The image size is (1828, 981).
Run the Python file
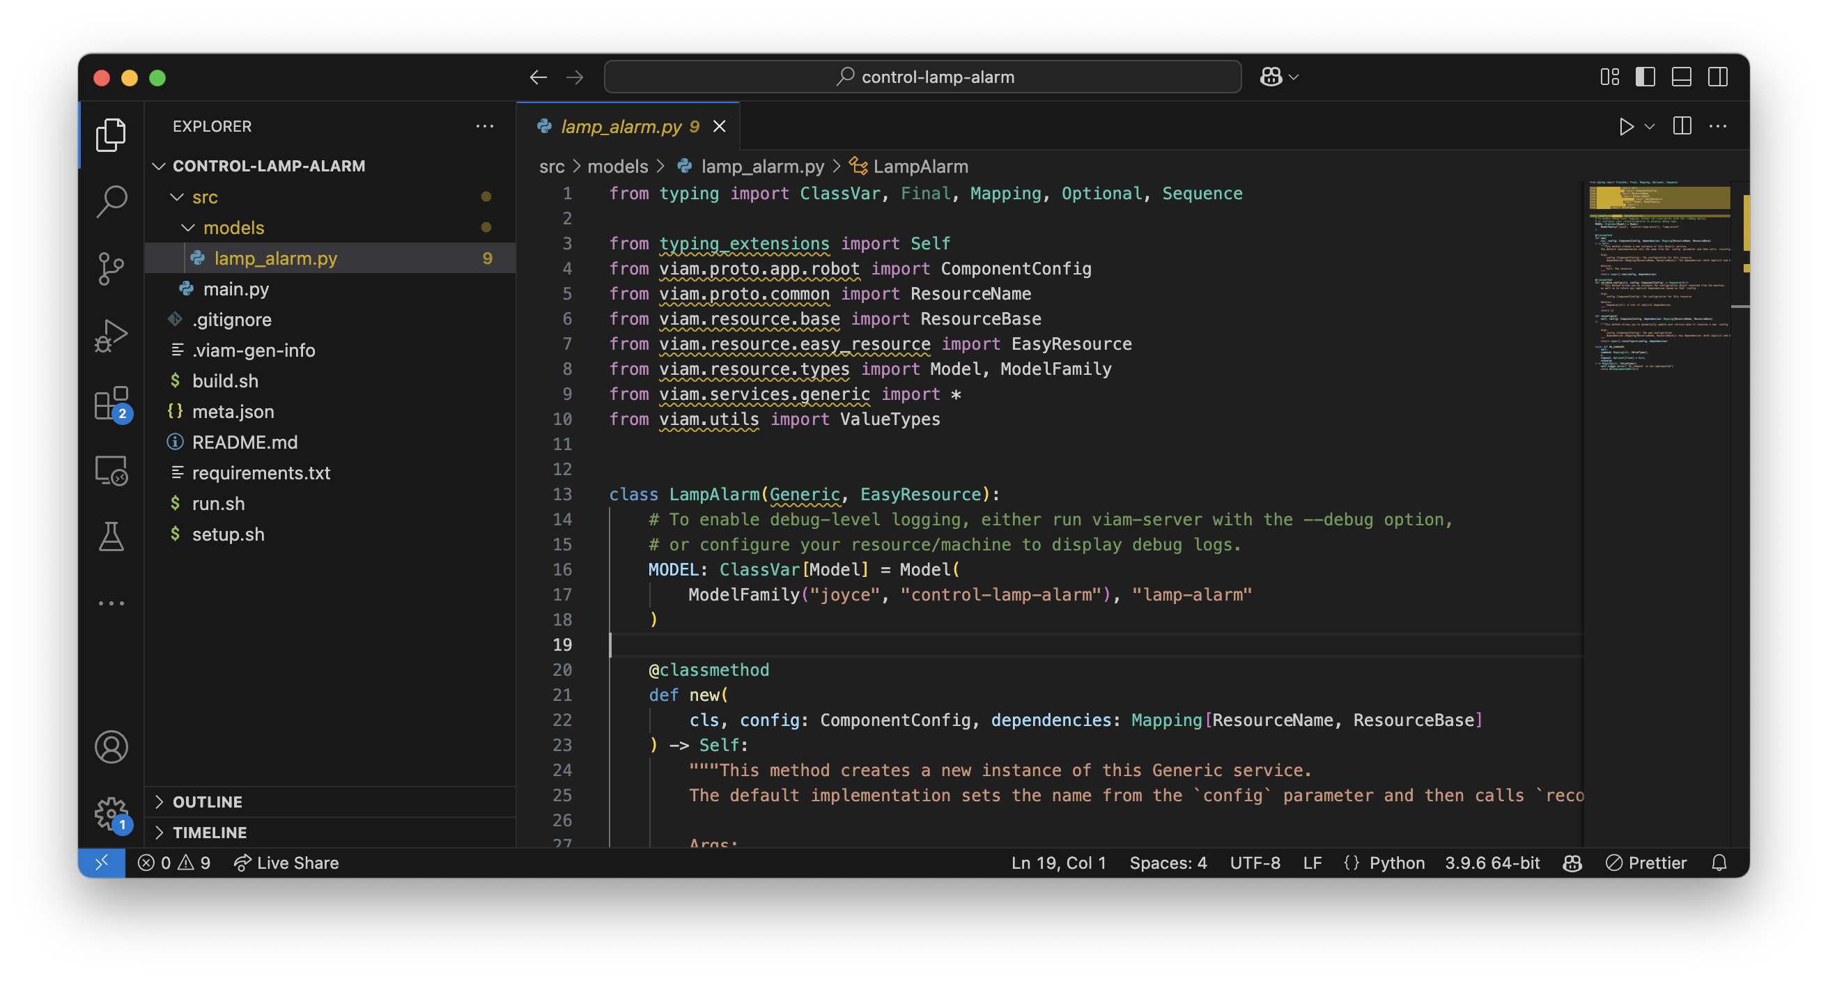(1626, 126)
